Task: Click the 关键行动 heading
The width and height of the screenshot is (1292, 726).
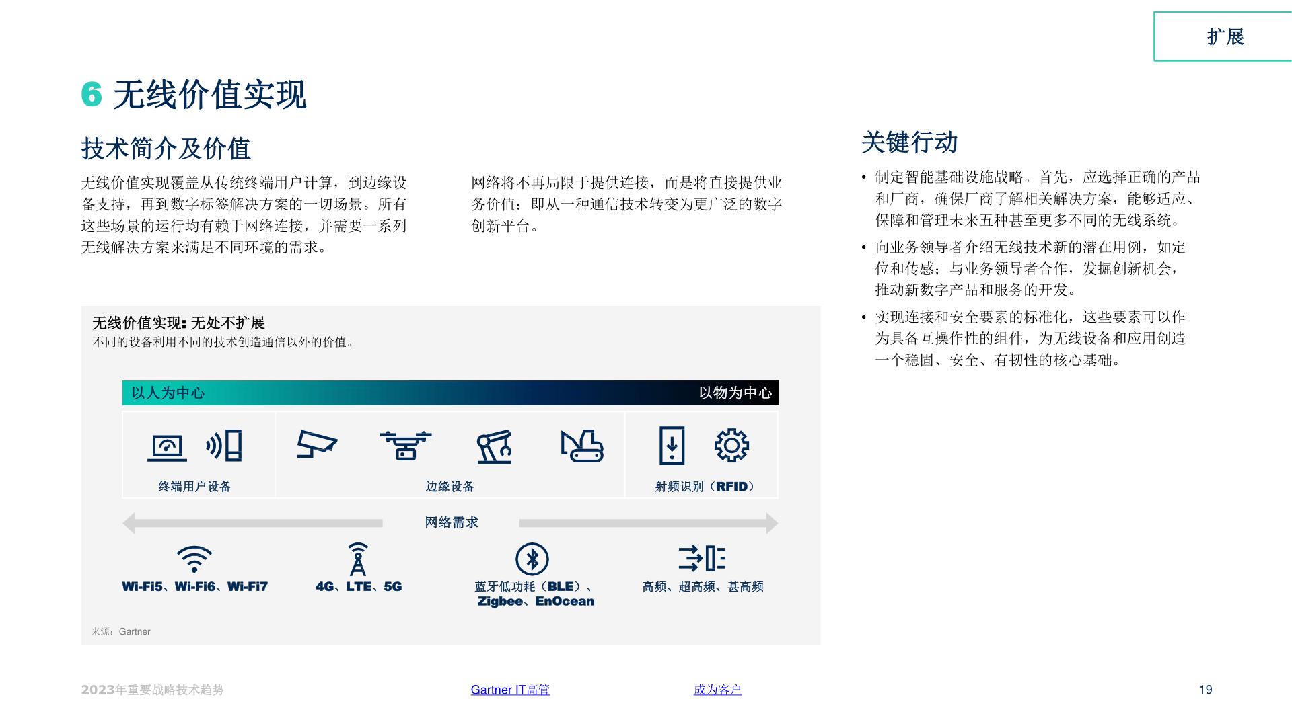Action: (x=909, y=143)
